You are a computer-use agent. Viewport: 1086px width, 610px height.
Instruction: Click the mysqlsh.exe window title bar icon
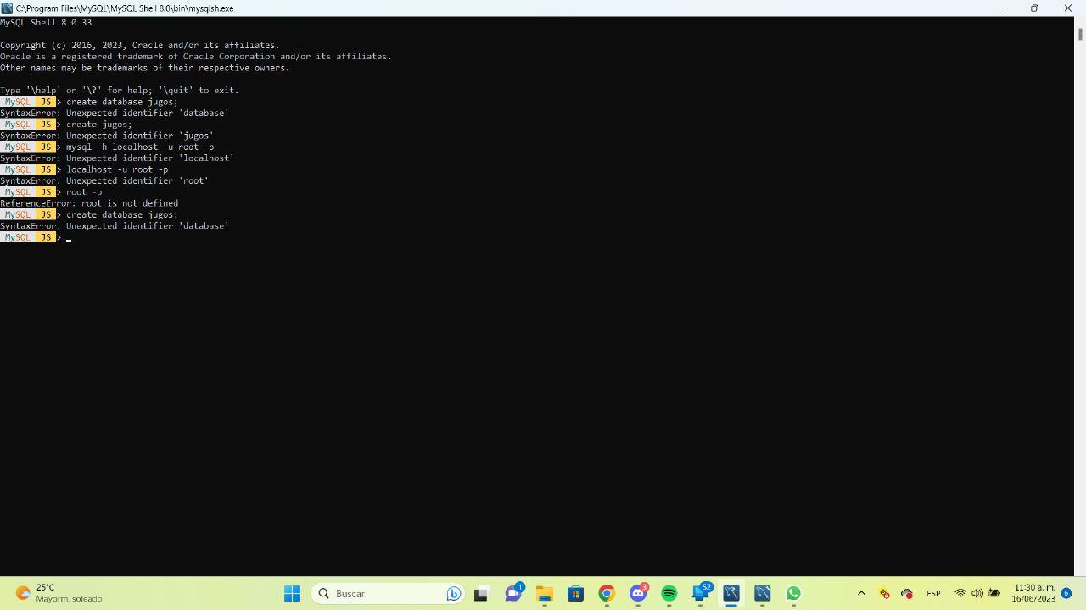(7, 8)
